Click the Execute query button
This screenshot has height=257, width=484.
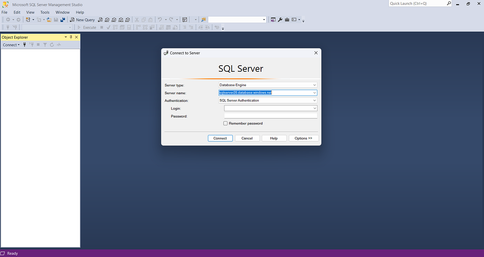point(86,27)
